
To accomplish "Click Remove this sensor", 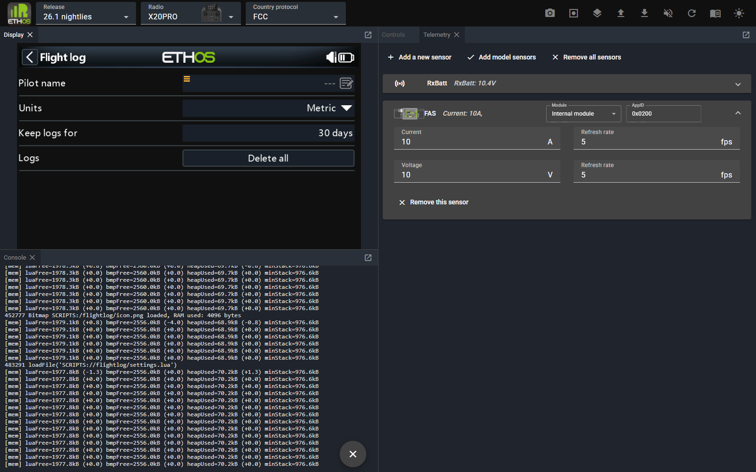I will click(434, 202).
